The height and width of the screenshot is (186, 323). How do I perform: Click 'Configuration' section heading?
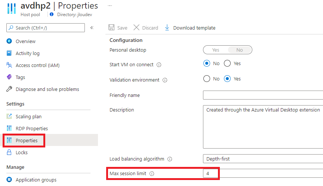126,40
